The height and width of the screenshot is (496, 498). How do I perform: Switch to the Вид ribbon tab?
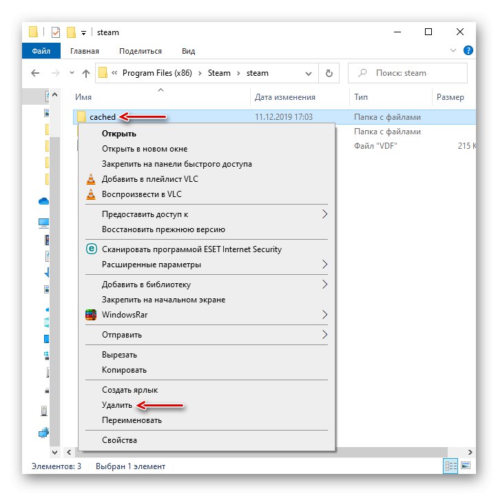pos(188,51)
